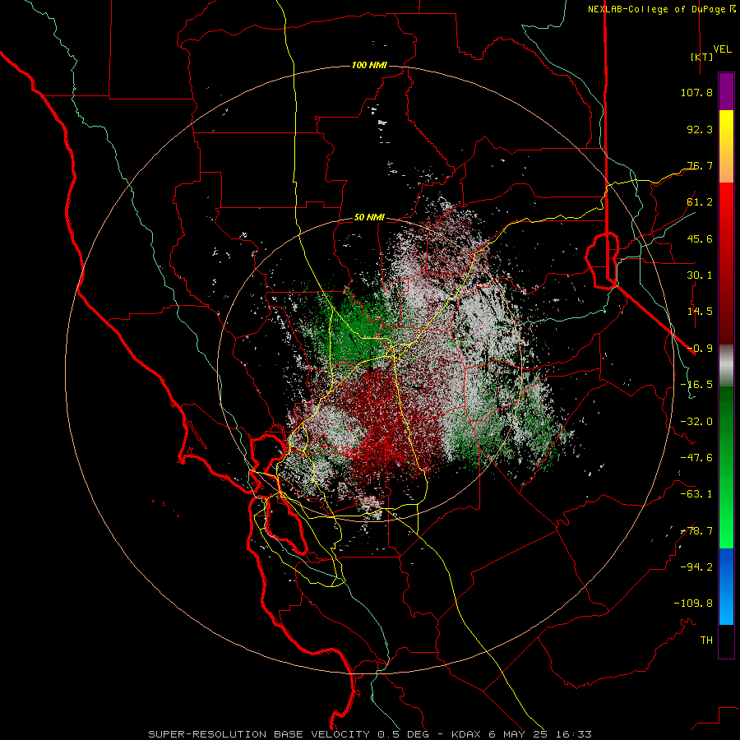Pick the red segment of the velocity color bar
This screenshot has height=740, width=740.
coord(726,263)
